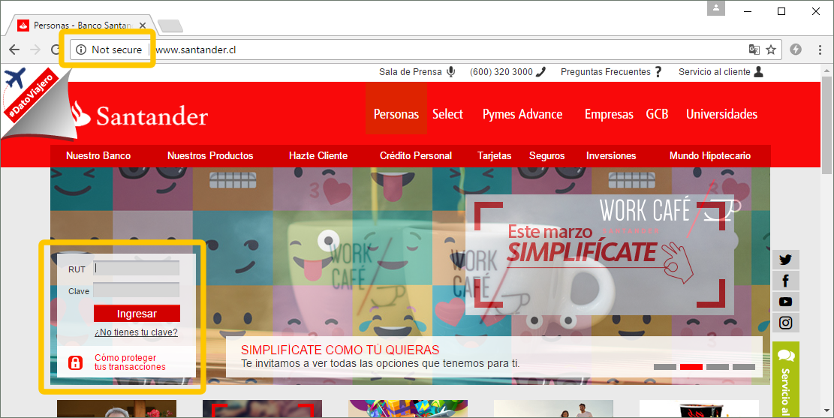Switch to the Universidades tab
The width and height of the screenshot is (834, 418).
[x=721, y=114]
